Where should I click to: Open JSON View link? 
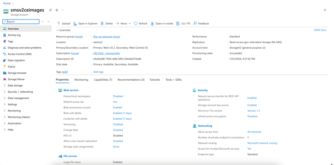320,30
